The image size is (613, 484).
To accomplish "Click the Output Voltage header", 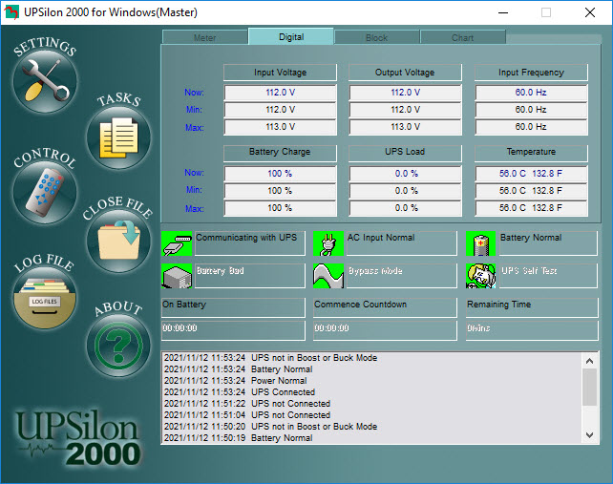I will (405, 73).
